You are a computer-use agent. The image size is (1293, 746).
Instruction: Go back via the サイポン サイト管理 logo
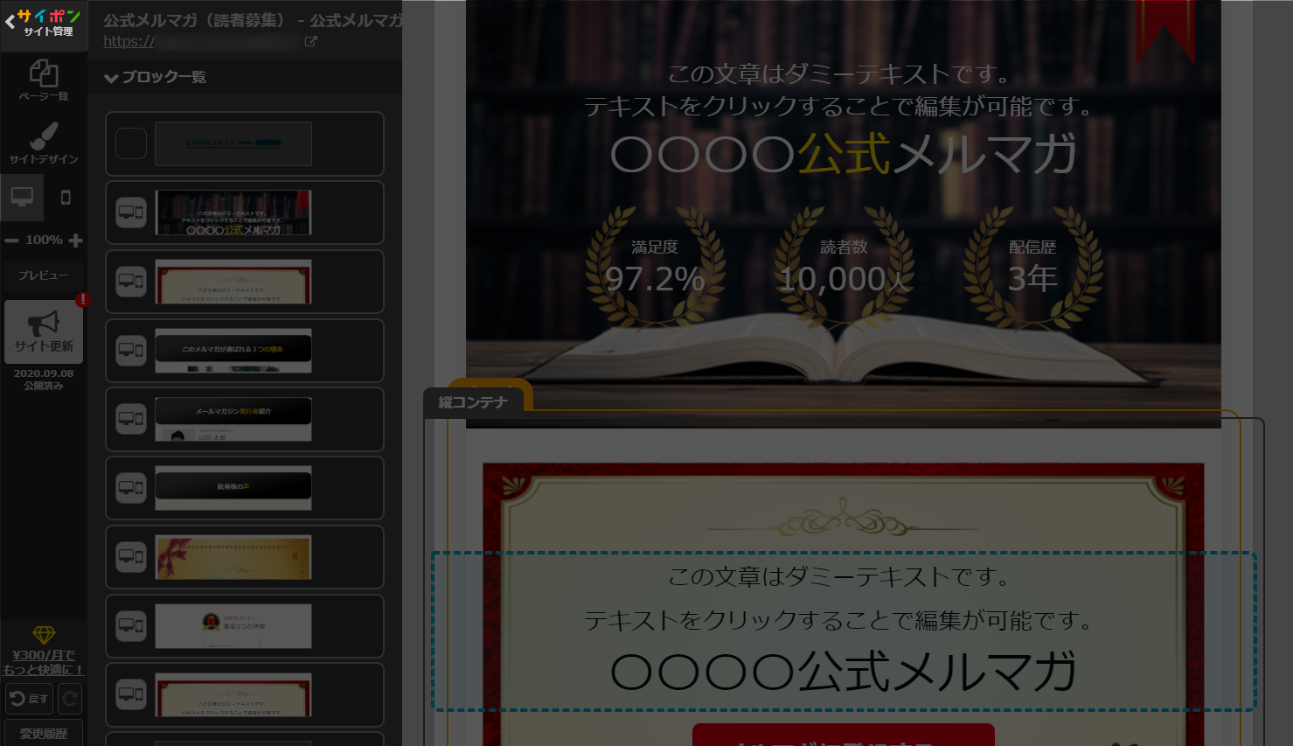[x=44, y=24]
